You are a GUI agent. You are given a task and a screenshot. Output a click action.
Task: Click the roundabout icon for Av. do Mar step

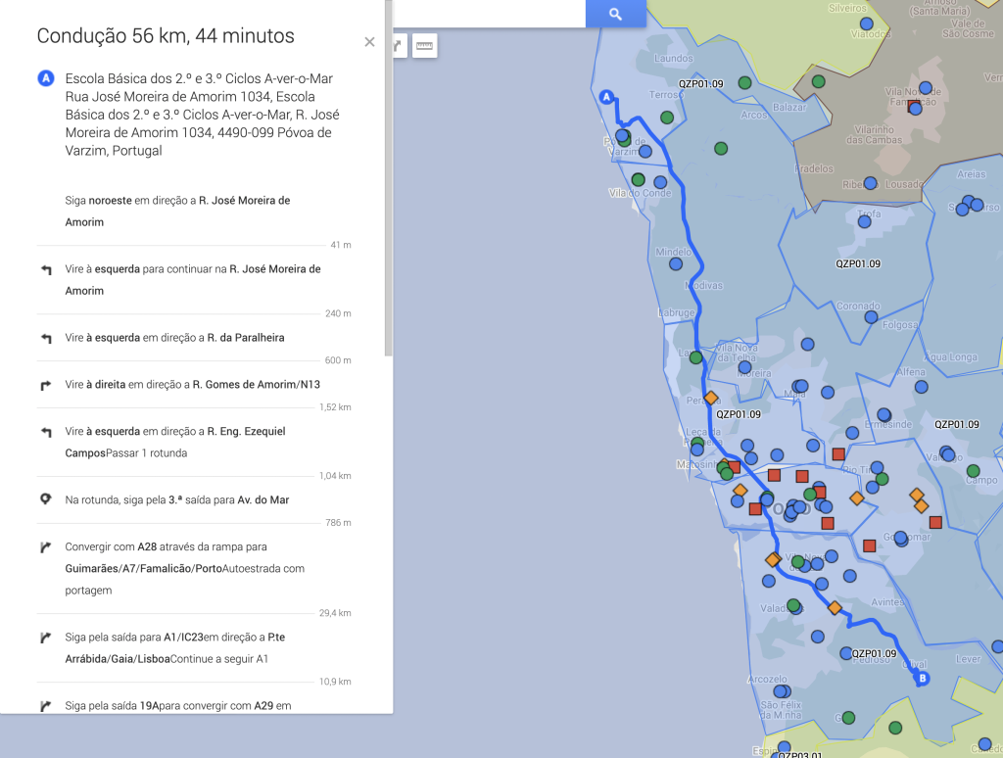tap(45, 499)
